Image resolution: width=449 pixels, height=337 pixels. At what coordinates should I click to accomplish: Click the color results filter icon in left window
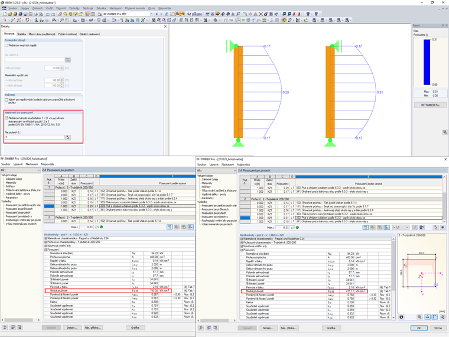190,227
